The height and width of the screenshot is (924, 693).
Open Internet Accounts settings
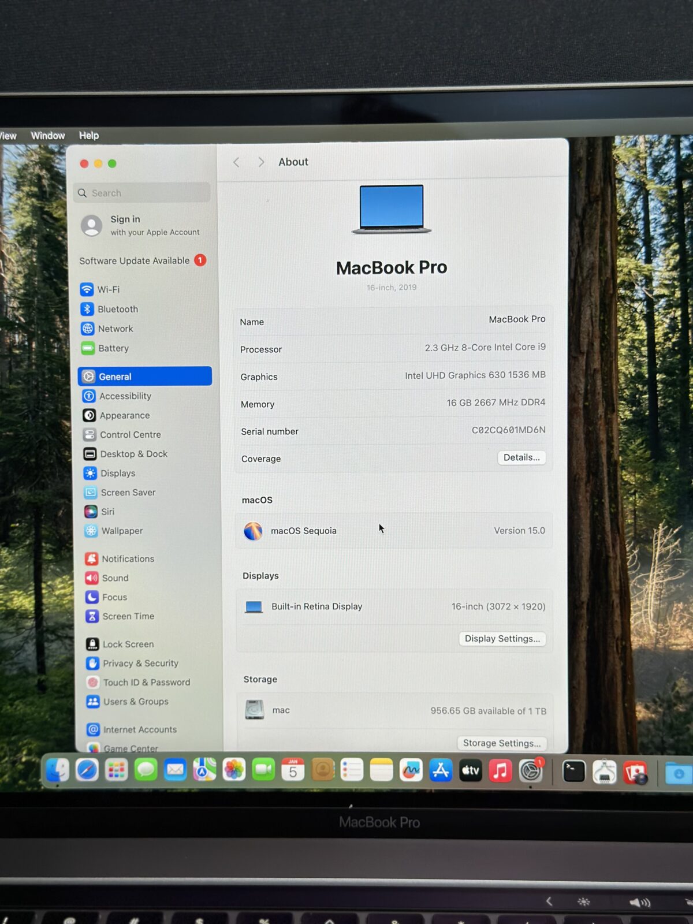(x=132, y=729)
